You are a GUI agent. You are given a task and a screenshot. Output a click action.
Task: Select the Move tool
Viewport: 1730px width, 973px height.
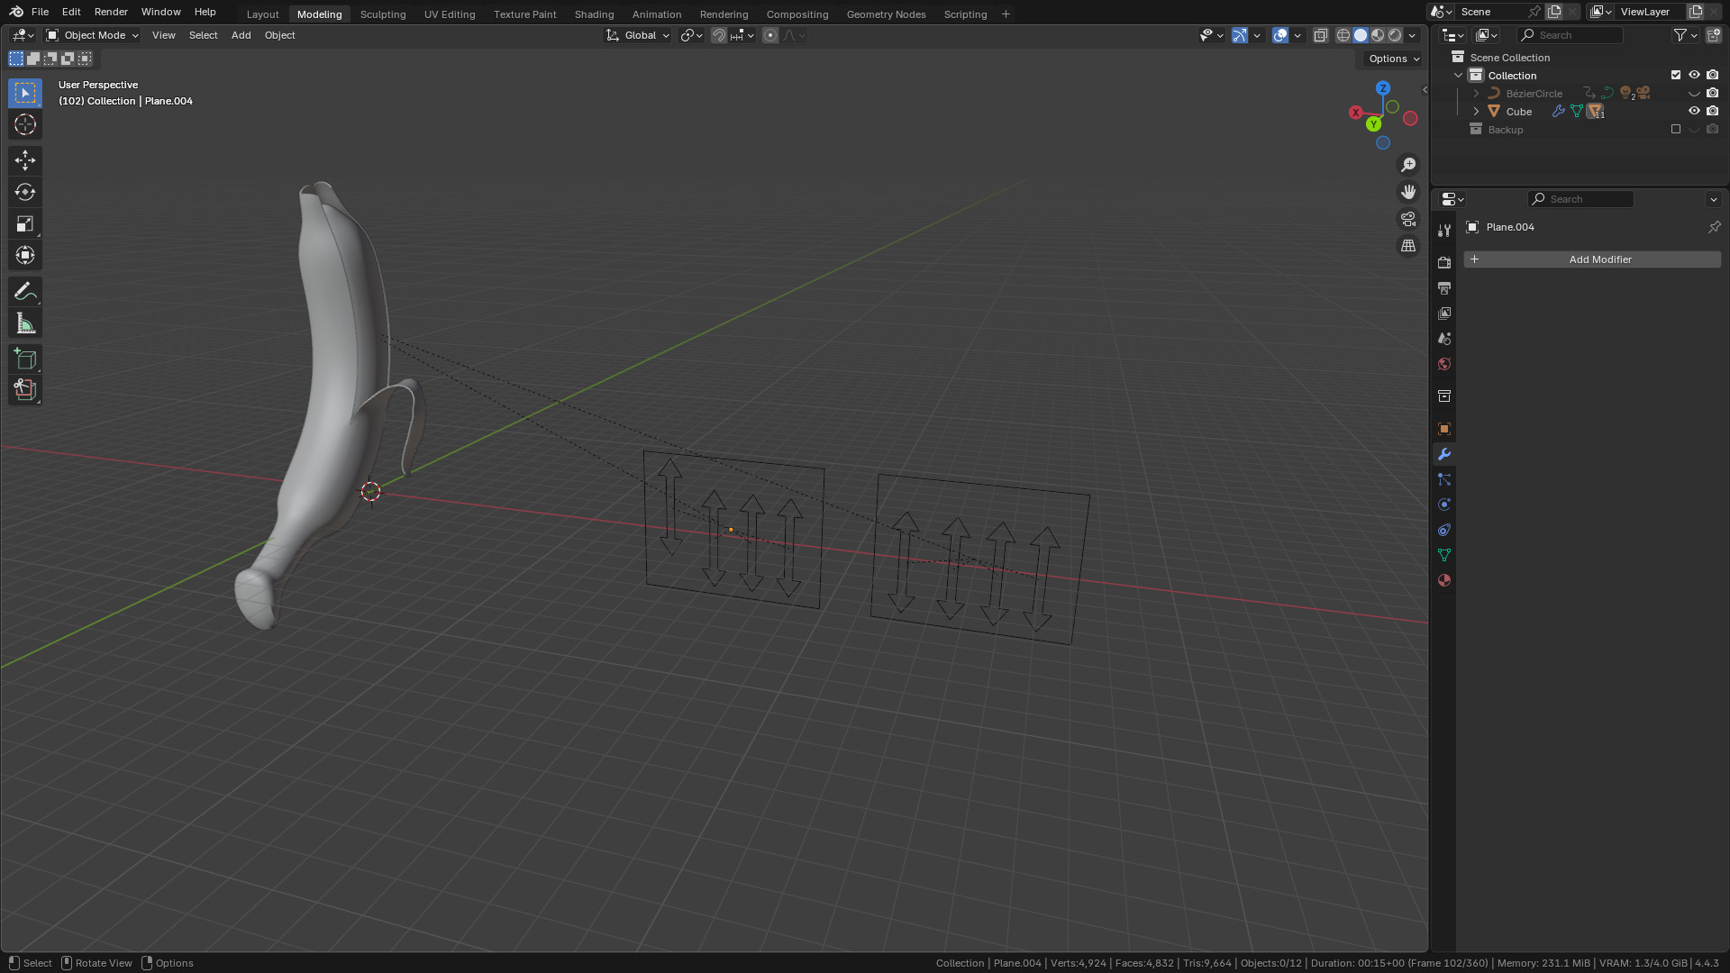[x=25, y=160]
